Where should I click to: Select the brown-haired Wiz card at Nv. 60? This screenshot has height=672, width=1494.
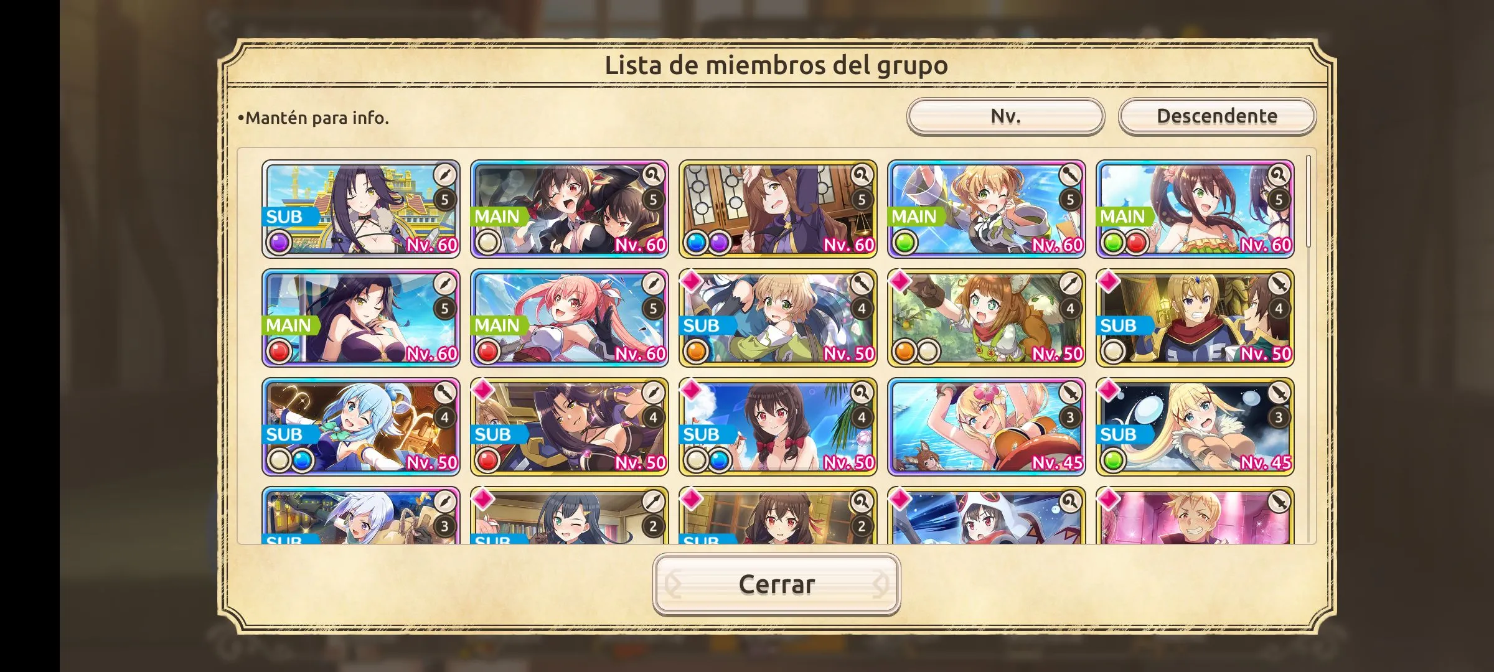pyautogui.click(x=778, y=209)
